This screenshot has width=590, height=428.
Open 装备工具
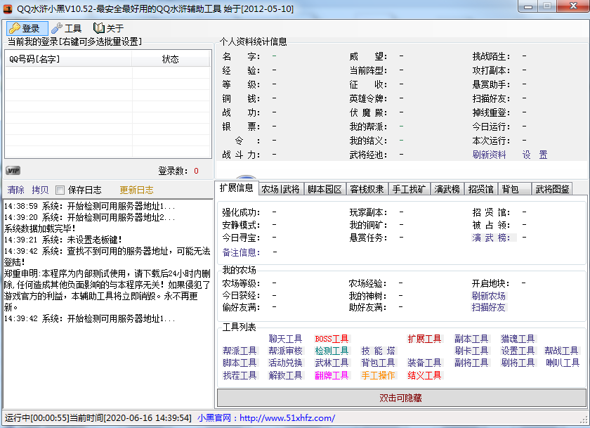[424, 363]
